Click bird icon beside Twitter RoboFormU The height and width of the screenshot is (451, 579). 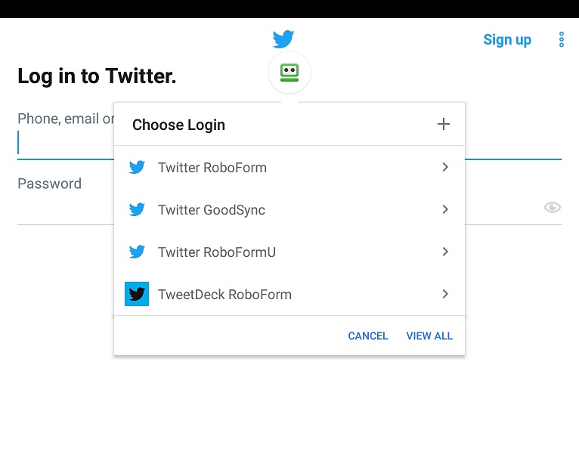tap(137, 252)
